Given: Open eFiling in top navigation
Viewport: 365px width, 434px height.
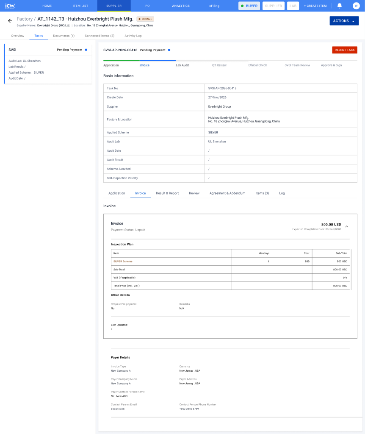Looking at the screenshot, I should (214, 6).
